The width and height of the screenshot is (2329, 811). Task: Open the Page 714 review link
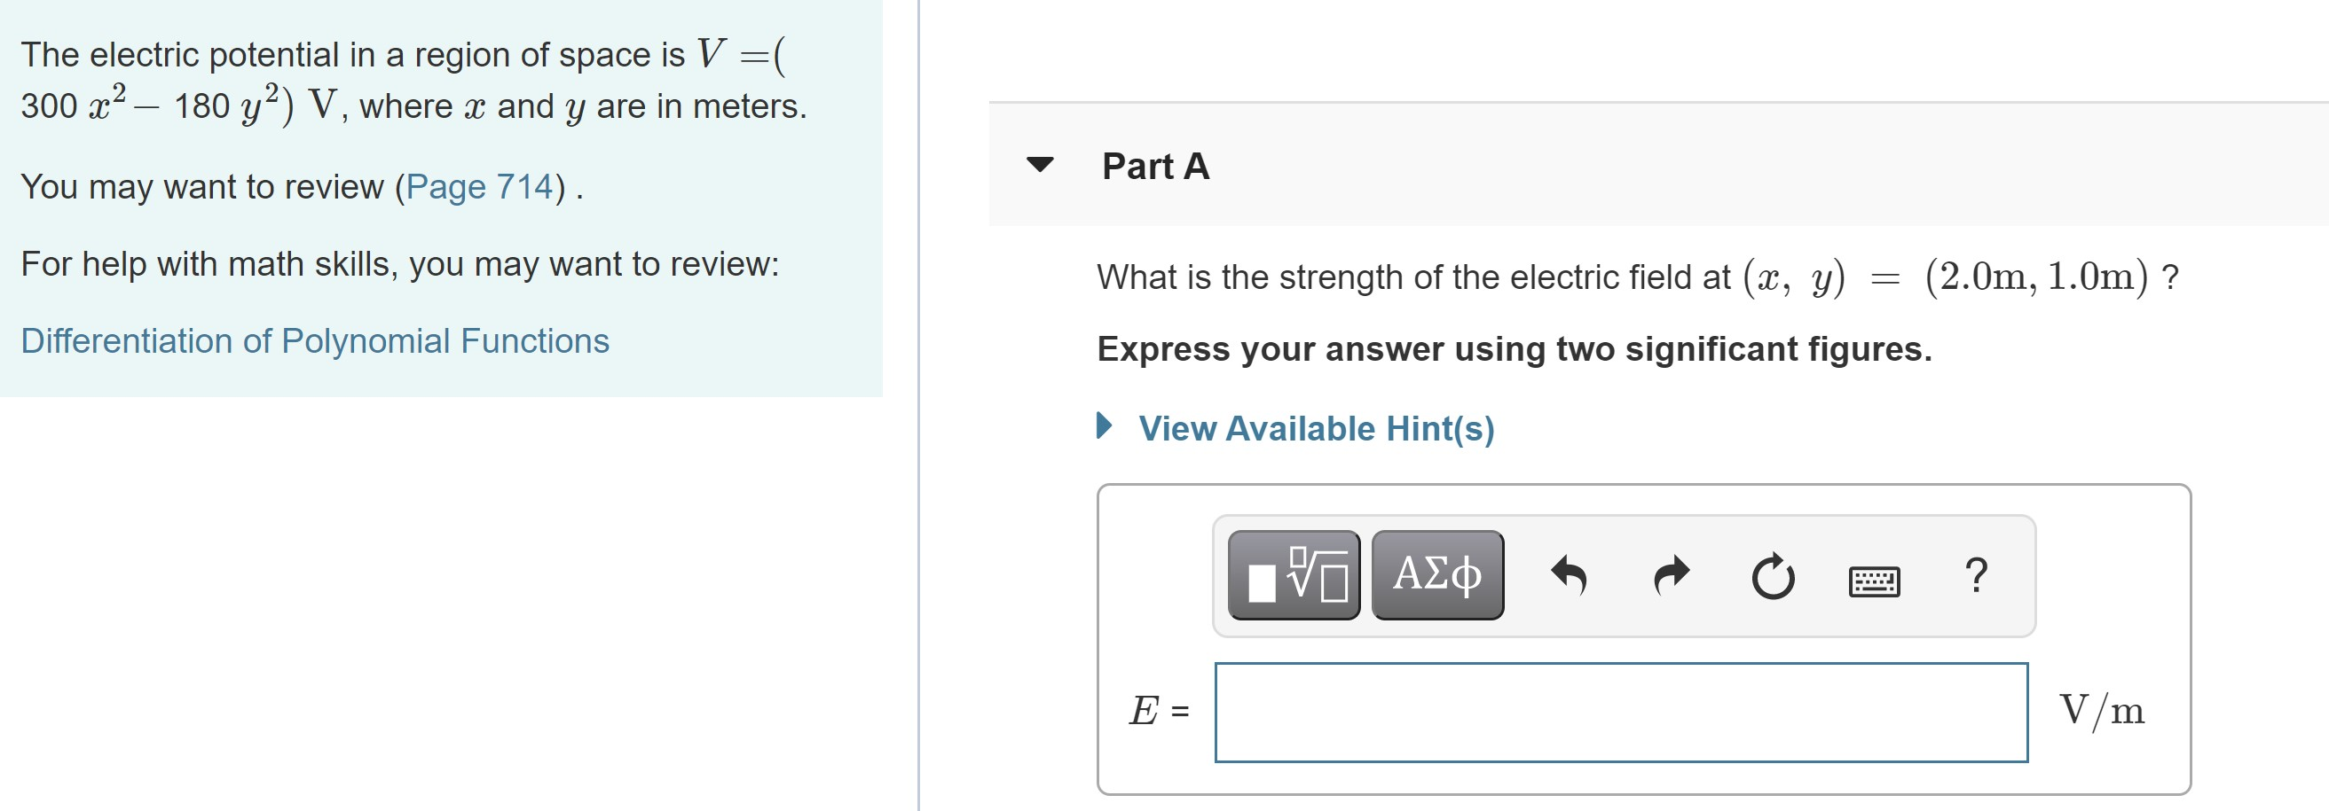tap(479, 187)
